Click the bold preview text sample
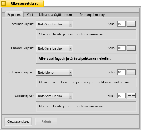The width and height of the screenshot is (141, 130). tap(75, 58)
